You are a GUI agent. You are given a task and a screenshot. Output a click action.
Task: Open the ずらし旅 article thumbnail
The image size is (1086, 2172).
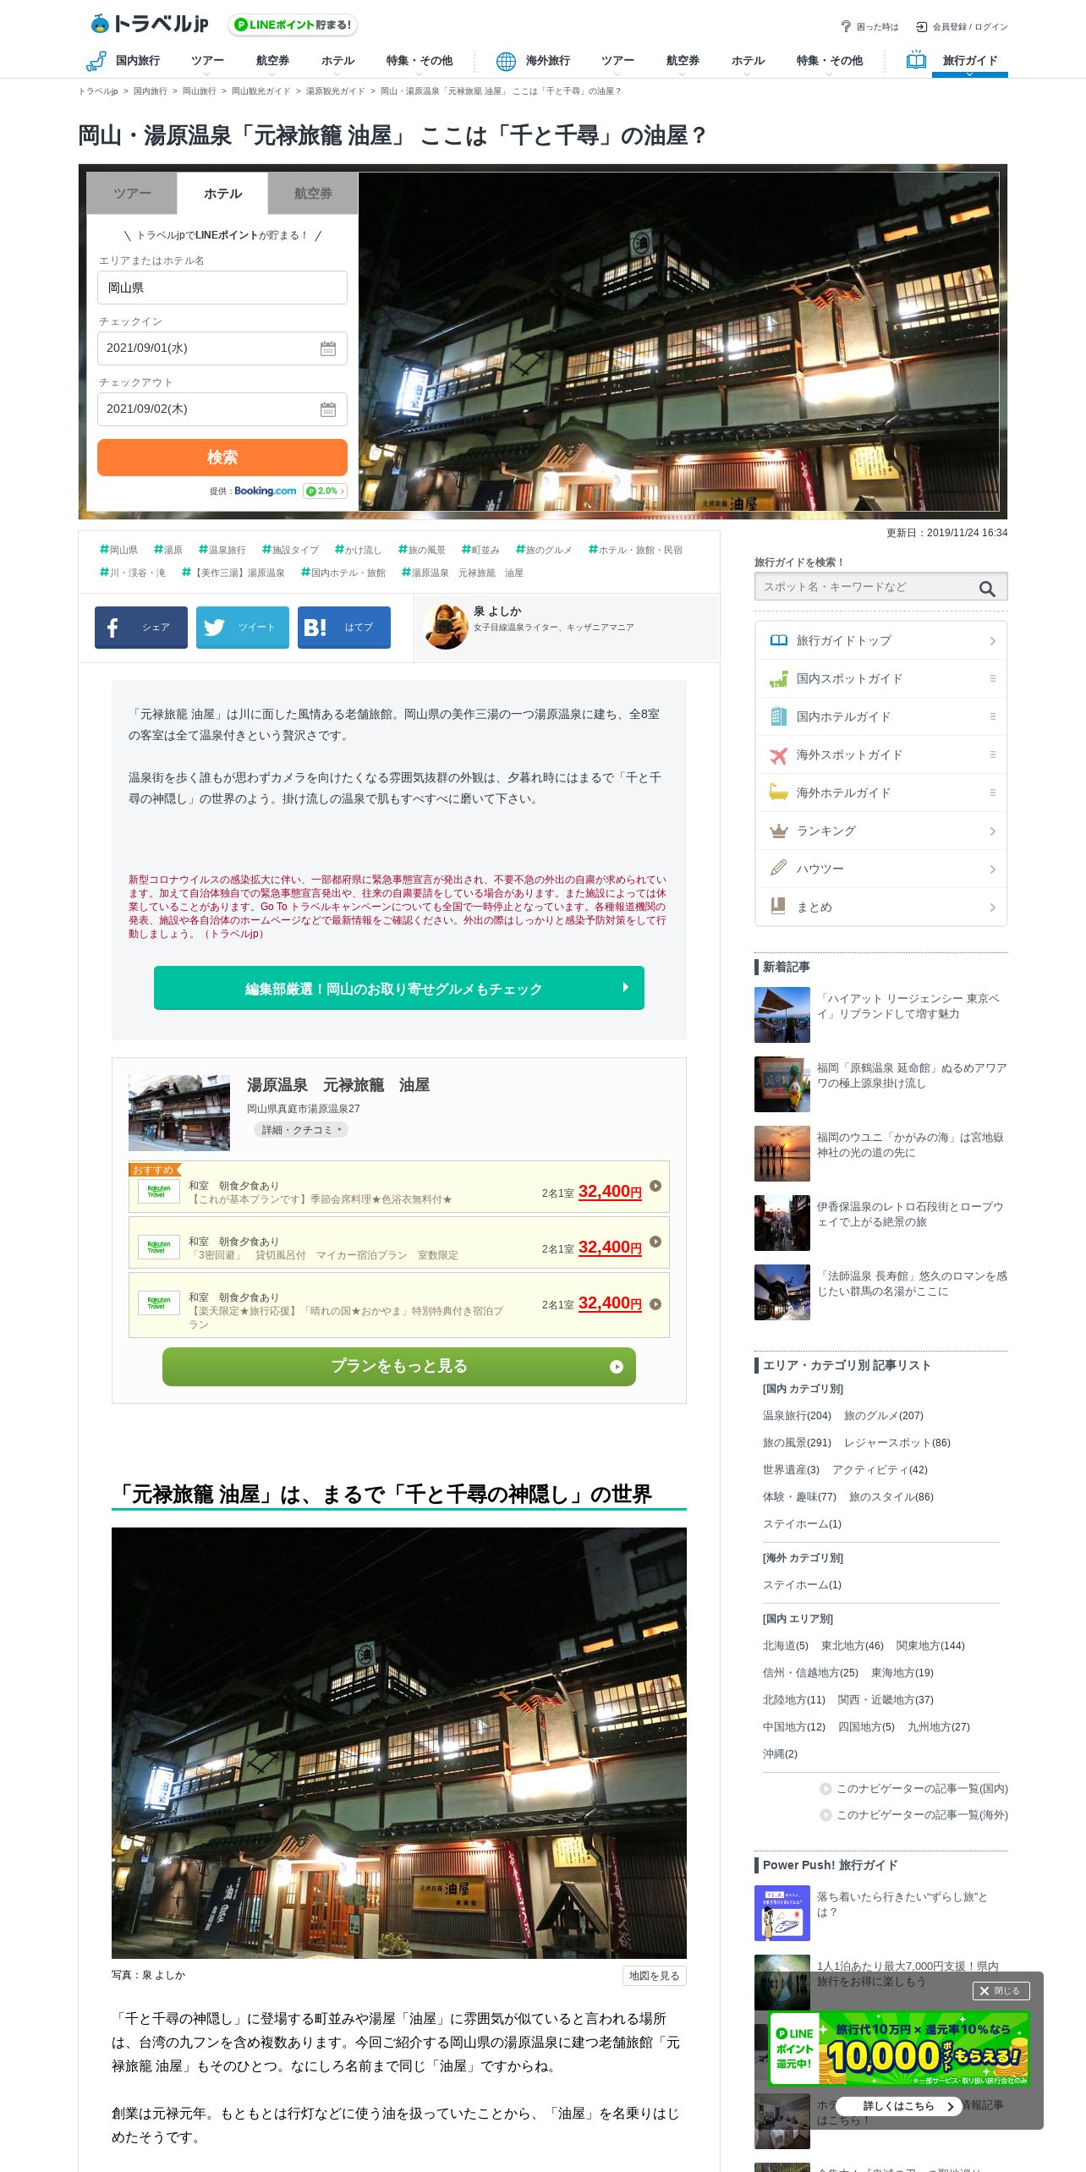782,1913
